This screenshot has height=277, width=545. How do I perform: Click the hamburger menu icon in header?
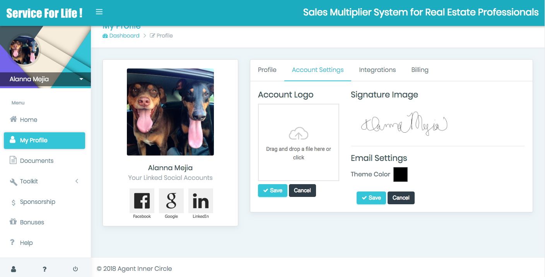pyautogui.click(x=99, y=12)
